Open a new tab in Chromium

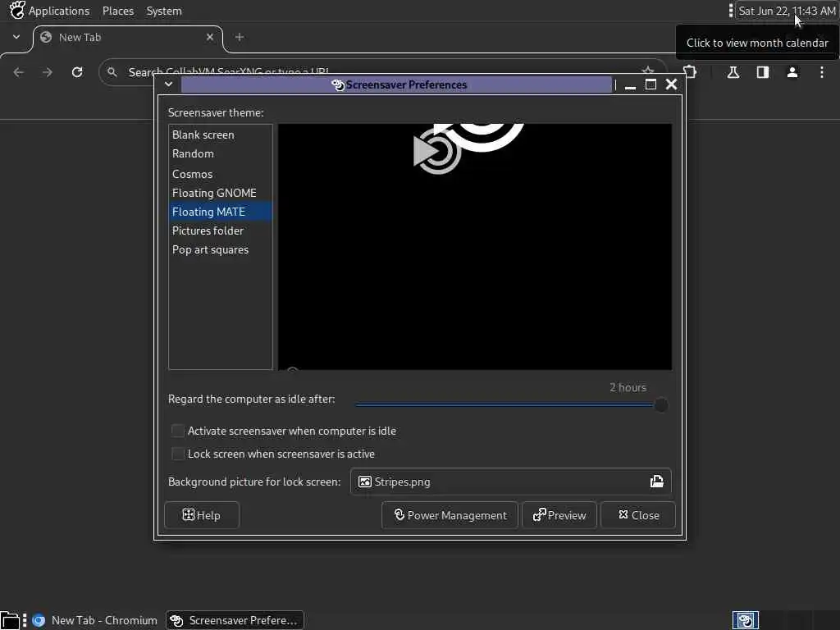[x=240, y=37]
